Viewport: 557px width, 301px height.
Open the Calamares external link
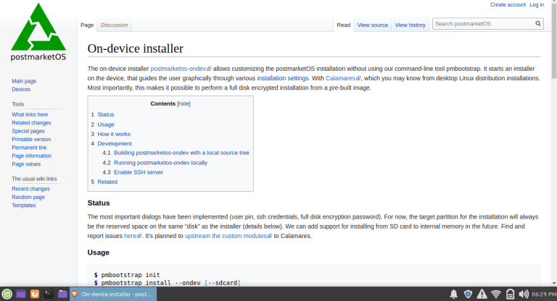point(343,78)
